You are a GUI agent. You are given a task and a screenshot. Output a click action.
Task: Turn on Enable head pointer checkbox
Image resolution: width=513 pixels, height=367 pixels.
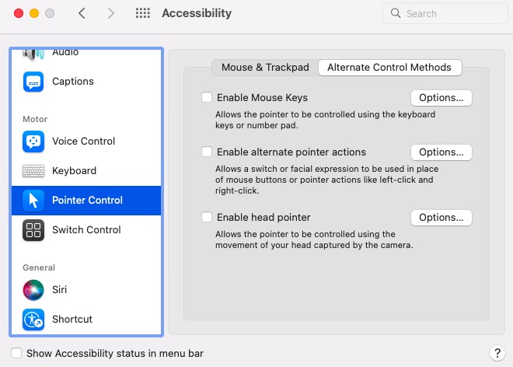tap(207, 217)
